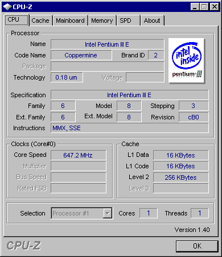Click the maximize button in title bar
The image size is (222, 257).
pyautogui.click(x=204, y=7)
